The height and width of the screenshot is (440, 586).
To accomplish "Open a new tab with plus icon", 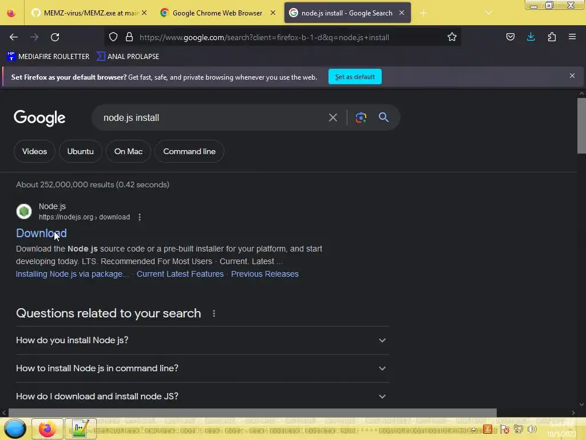I will (x=423, y=13).
